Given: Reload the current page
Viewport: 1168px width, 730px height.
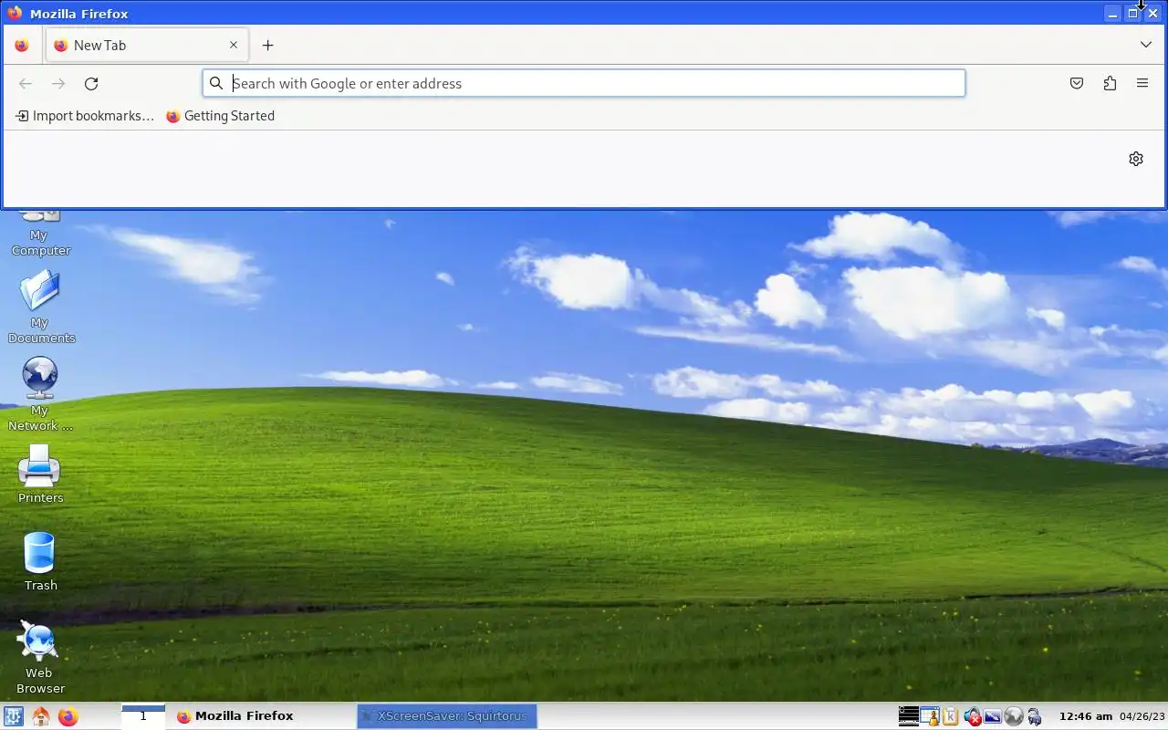Looking at the screenshot, I should (x=91, y=84).
